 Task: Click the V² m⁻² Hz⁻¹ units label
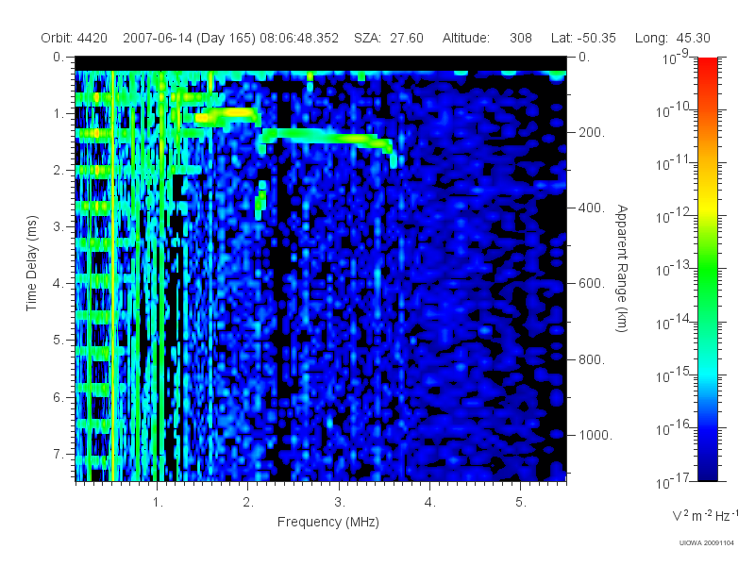coord(705,515)
